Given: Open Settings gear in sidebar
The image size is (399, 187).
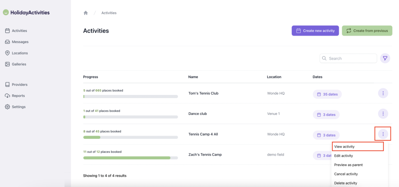Looking at the screenshot, I should [x=18, y=107].
